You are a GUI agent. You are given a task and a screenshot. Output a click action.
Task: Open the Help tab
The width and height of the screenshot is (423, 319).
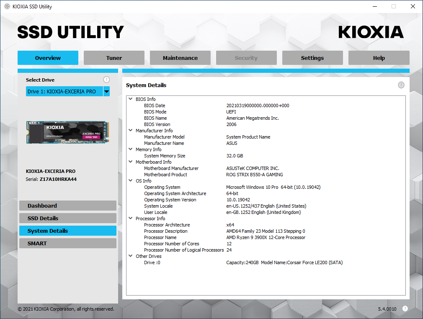point(379,58)
